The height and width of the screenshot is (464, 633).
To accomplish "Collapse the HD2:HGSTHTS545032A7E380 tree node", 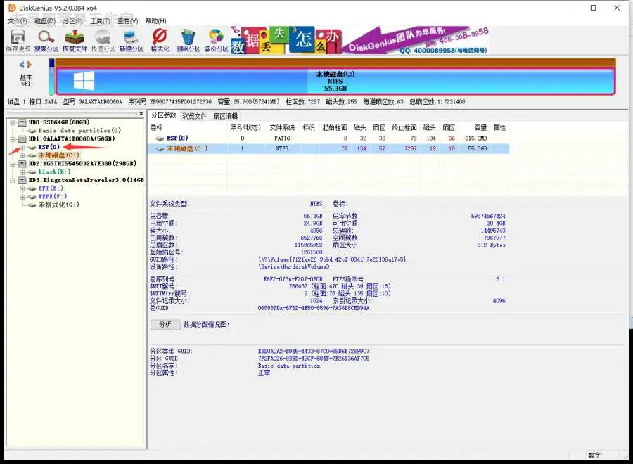I will (13, 163).
